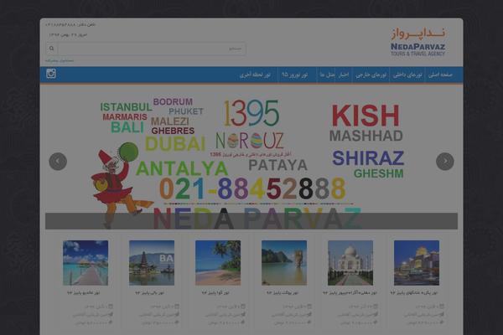
Task: Open the تور نوروز ۹۵ menu item
Action: (295, 75)
